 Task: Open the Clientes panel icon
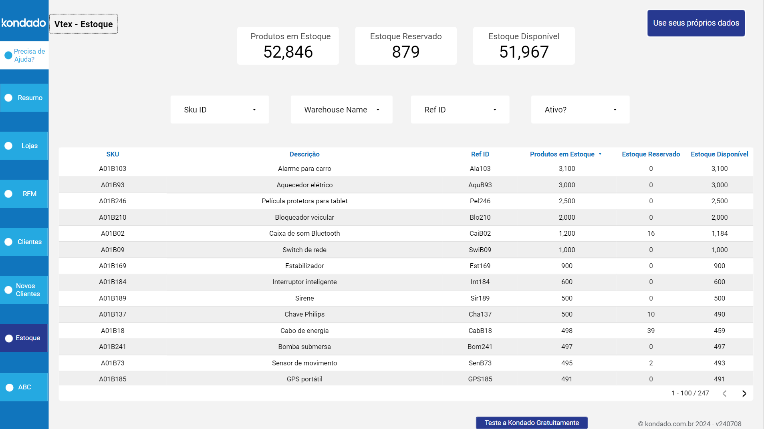[x=8, y=242]
